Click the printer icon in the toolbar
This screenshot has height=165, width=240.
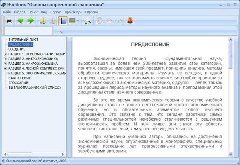point(10,20)
